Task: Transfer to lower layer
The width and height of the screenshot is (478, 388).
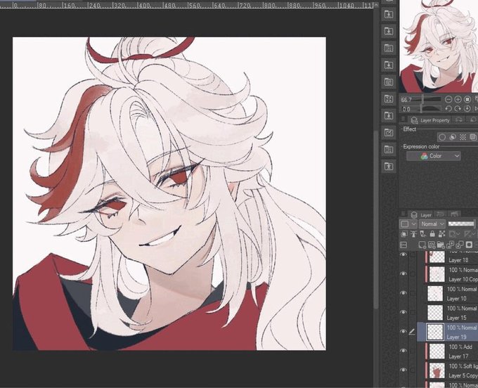Action: click(x=450, y=245)
